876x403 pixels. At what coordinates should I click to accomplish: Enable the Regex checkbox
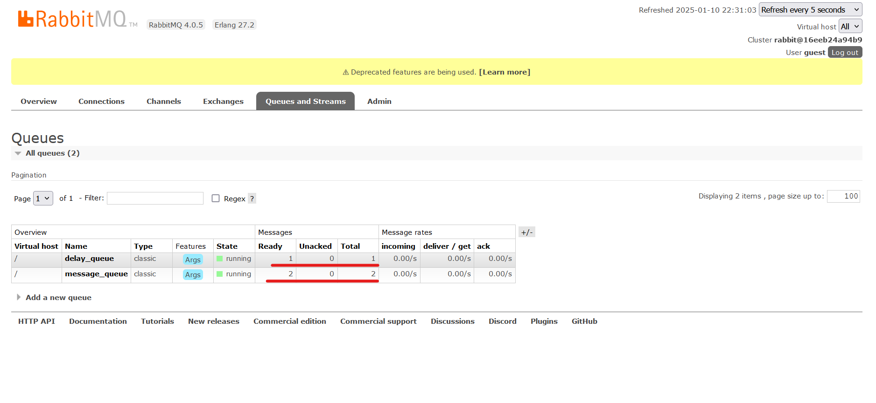216,198
